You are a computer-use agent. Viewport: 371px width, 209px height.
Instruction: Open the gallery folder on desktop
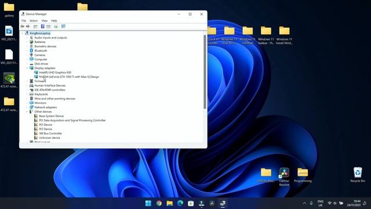9,10
